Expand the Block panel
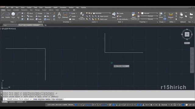195x109 pixels. click(x=121, y=22)
